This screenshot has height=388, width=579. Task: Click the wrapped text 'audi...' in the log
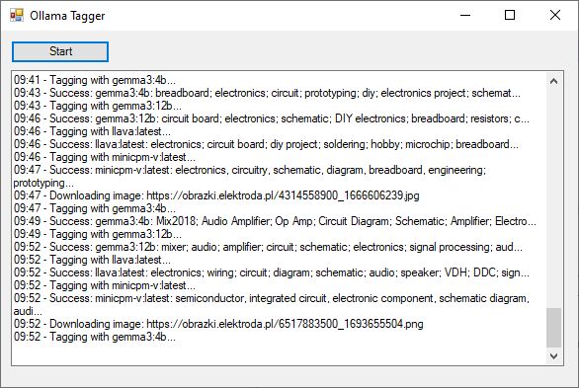tap(28, 311)
